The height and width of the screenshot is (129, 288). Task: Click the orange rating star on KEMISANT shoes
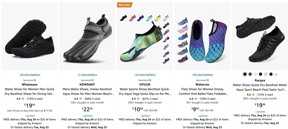point(81,99)
